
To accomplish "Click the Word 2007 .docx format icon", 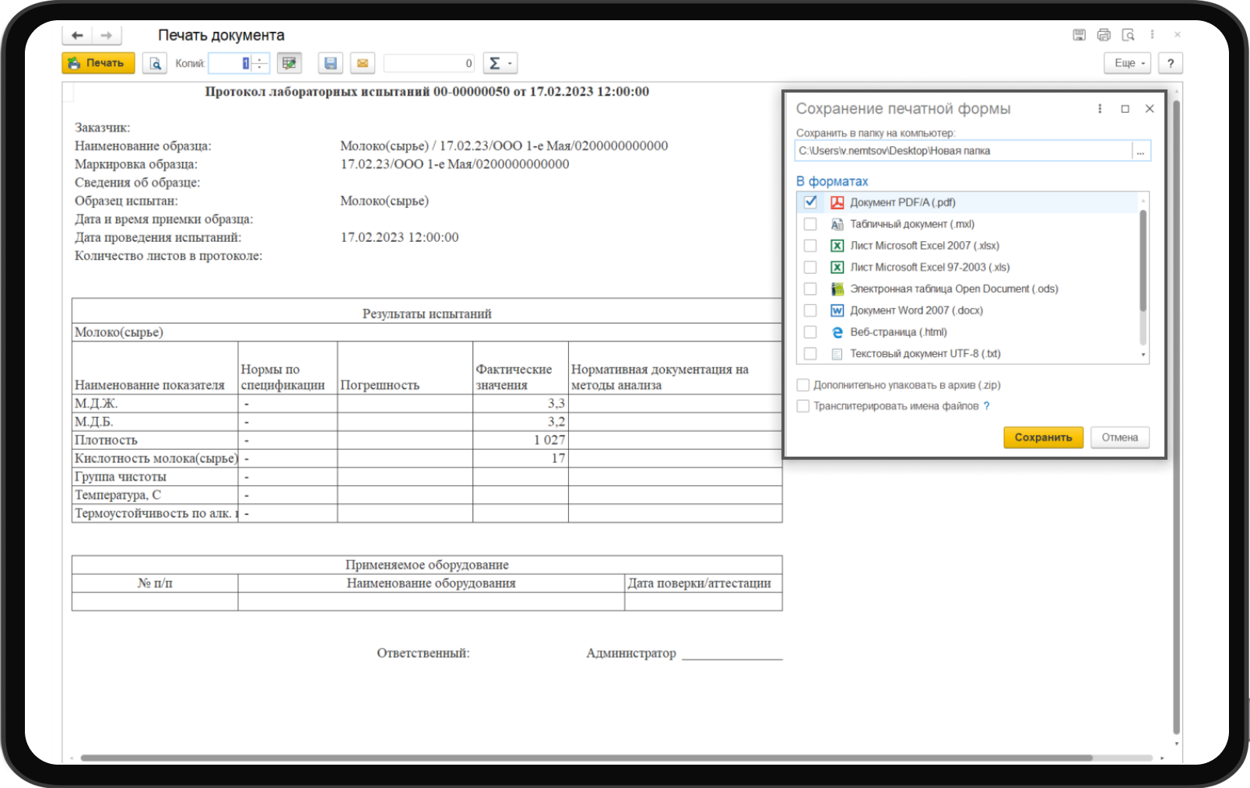I will 837,310.
